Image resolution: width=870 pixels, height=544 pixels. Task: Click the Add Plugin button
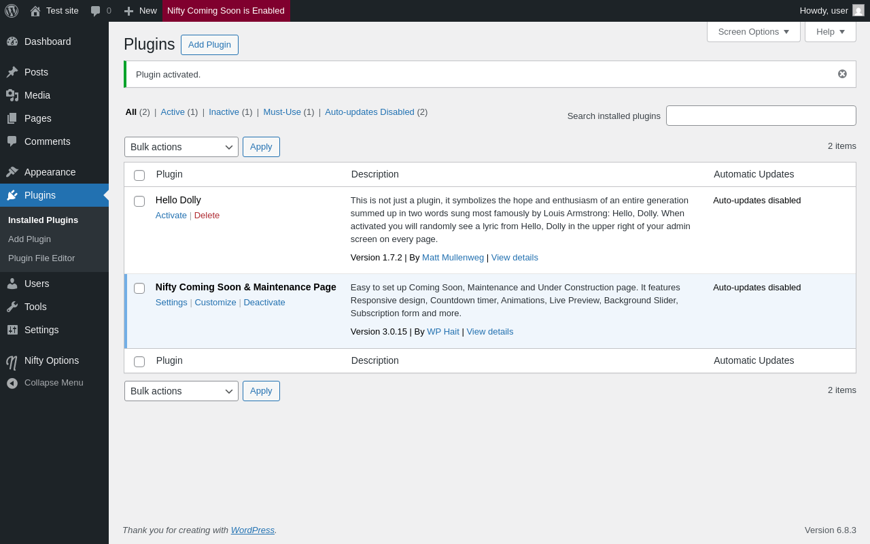pos(209,45)
